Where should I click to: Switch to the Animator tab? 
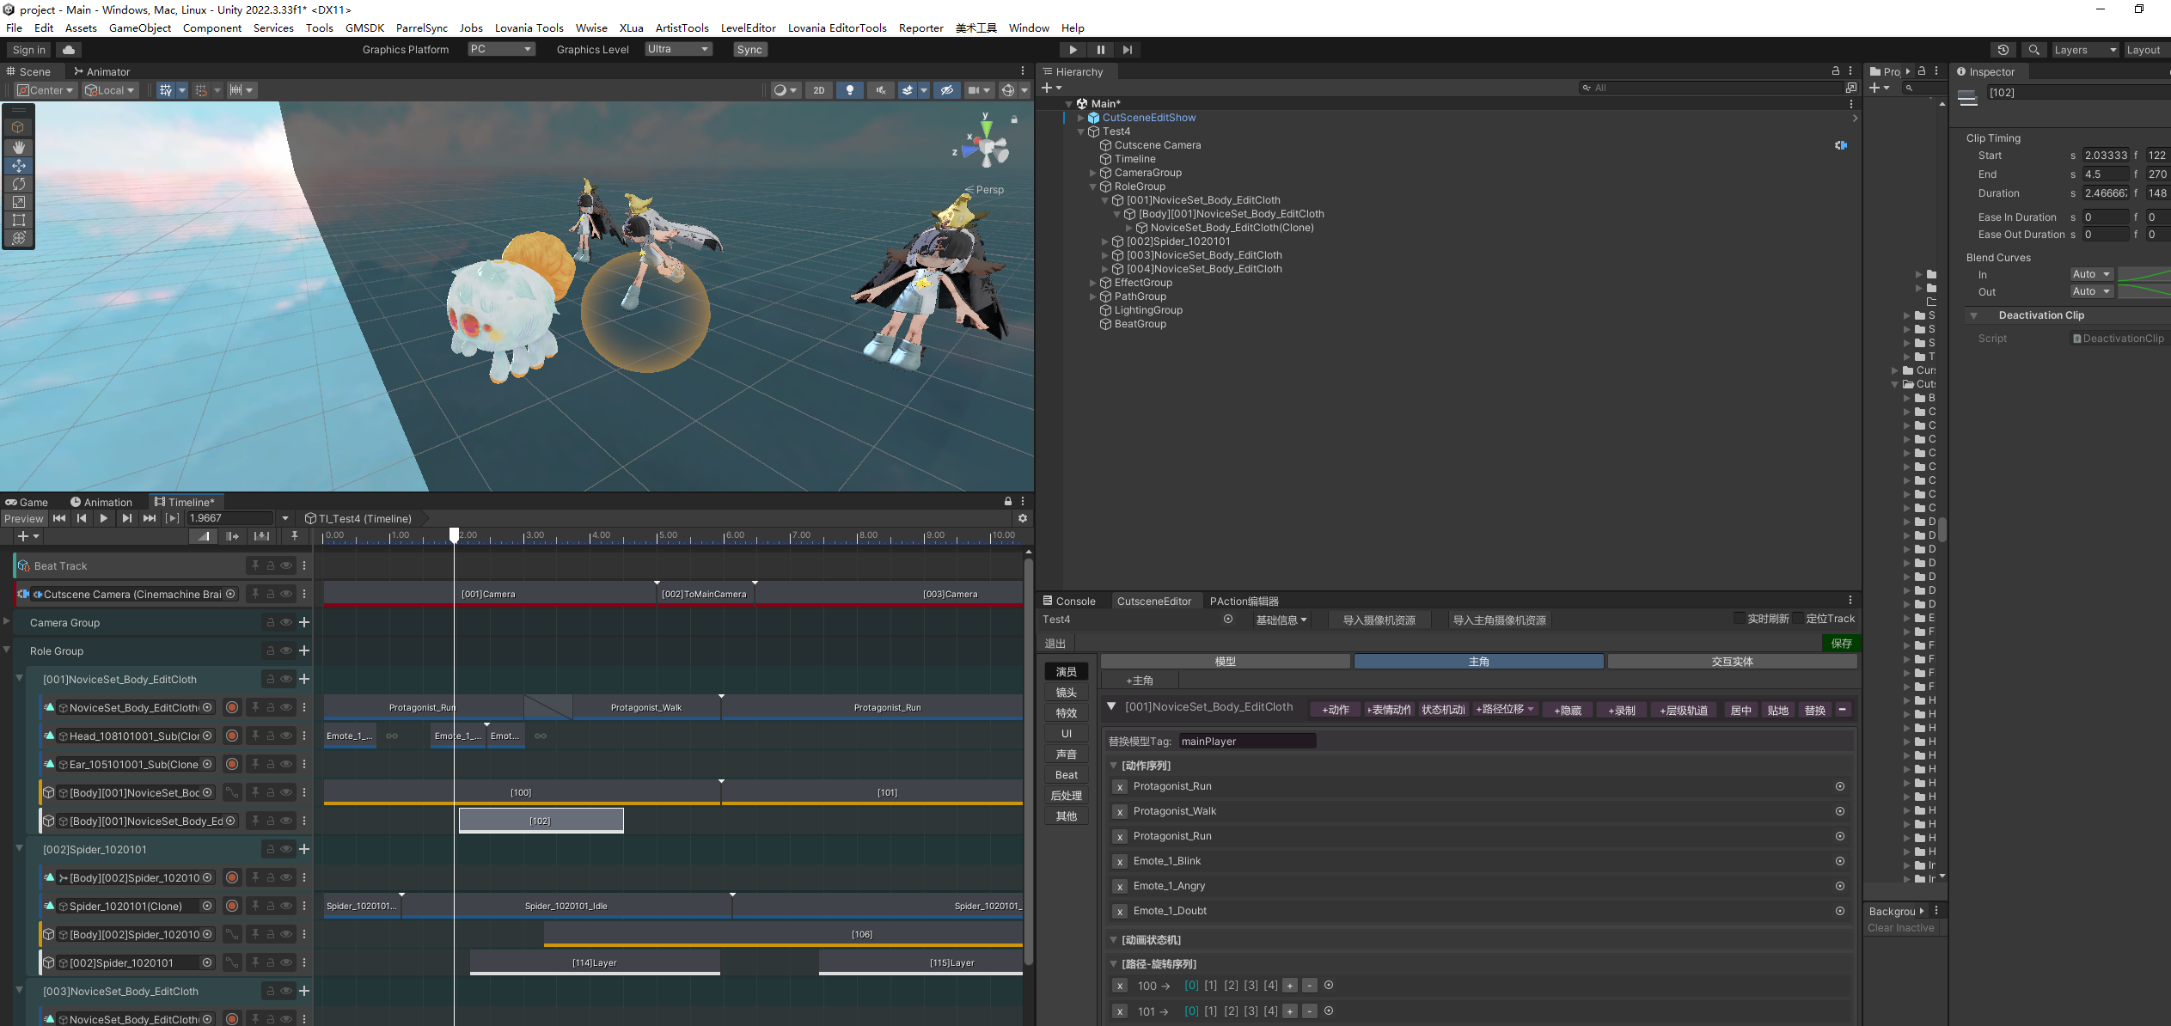[x=102, y=71]
